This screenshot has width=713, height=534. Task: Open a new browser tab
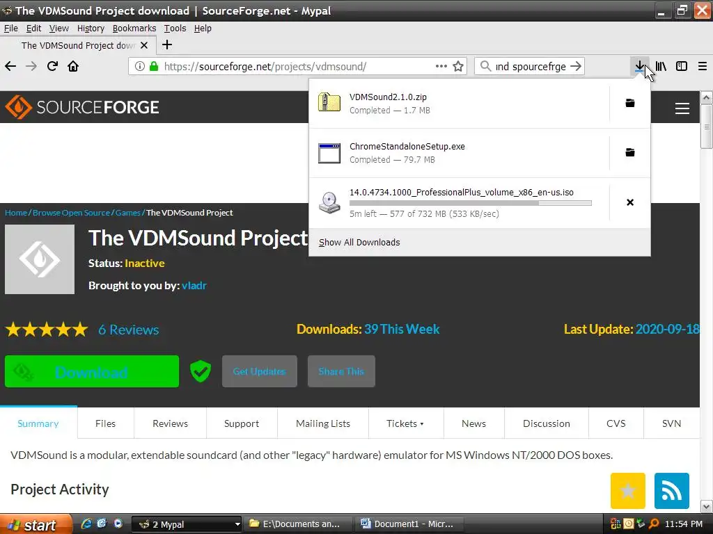pos(167,44)
